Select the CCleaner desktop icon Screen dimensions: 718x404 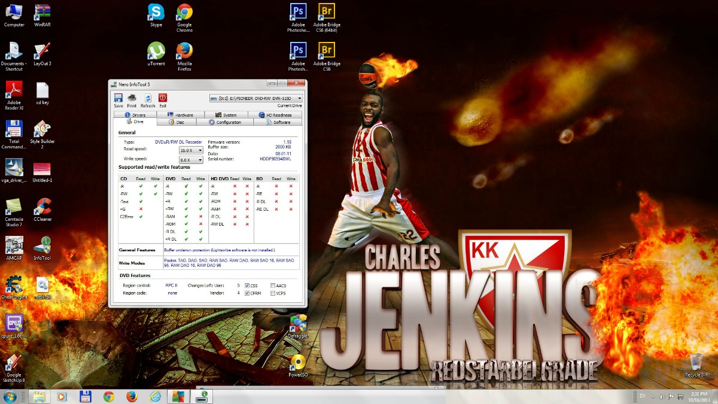point(42,210)
